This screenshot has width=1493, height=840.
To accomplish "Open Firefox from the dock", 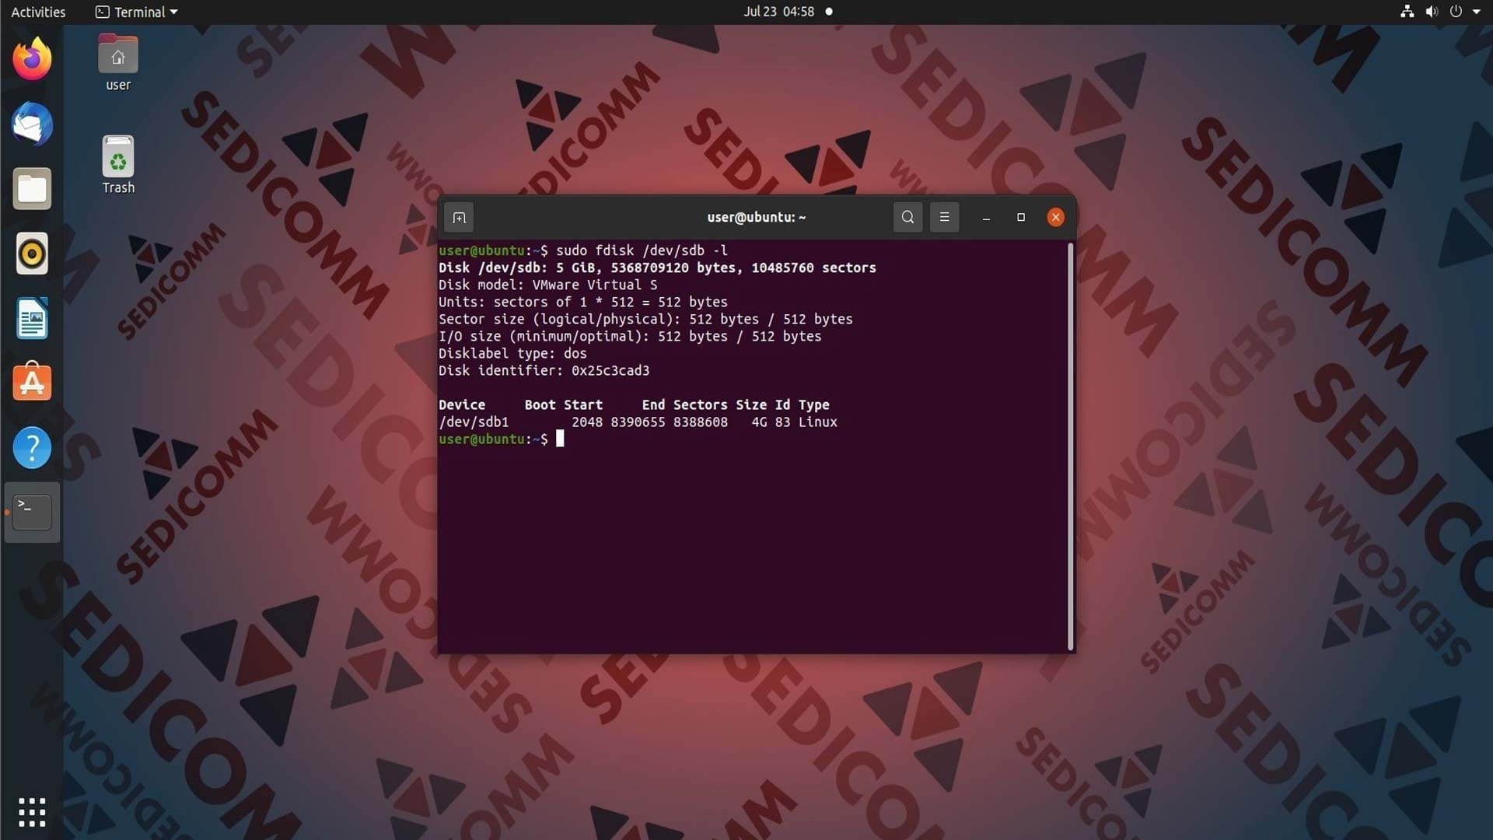I will [32, 58].
